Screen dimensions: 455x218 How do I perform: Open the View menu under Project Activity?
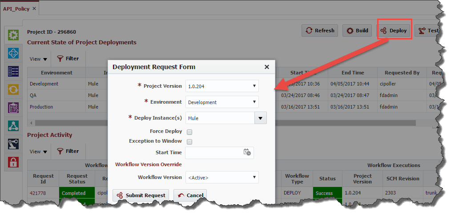(x=38, y=152)
